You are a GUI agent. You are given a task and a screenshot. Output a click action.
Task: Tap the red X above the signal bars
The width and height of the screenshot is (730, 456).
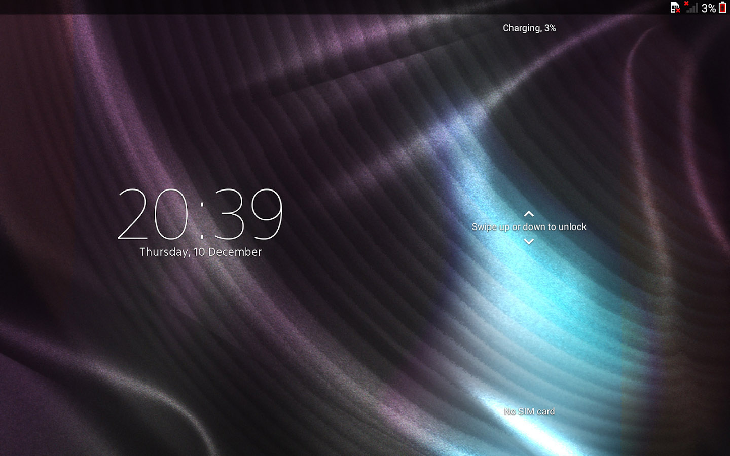point(686,3)
